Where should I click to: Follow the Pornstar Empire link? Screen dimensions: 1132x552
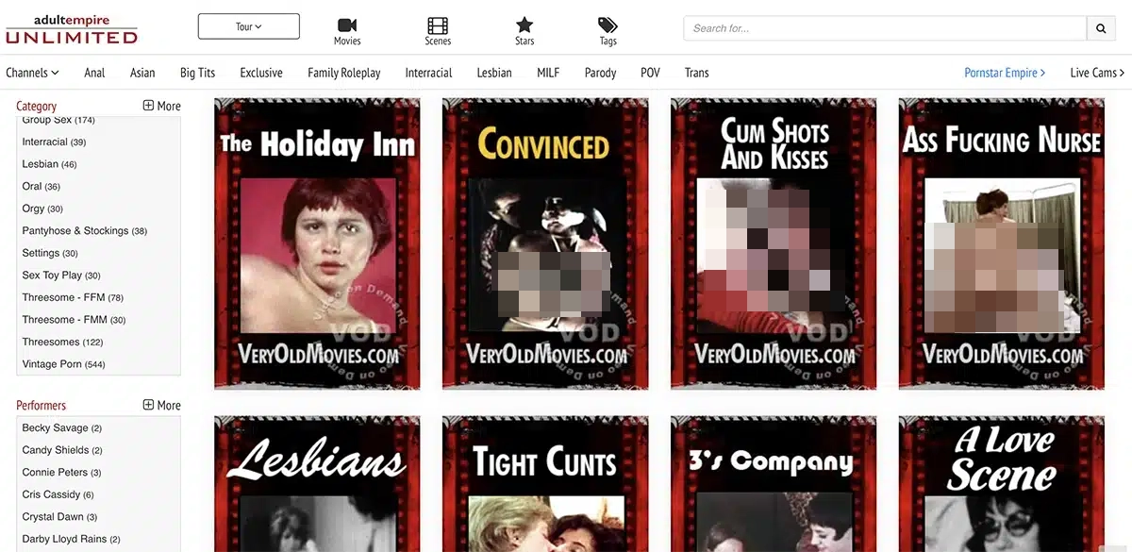[x=1005, y=73]
